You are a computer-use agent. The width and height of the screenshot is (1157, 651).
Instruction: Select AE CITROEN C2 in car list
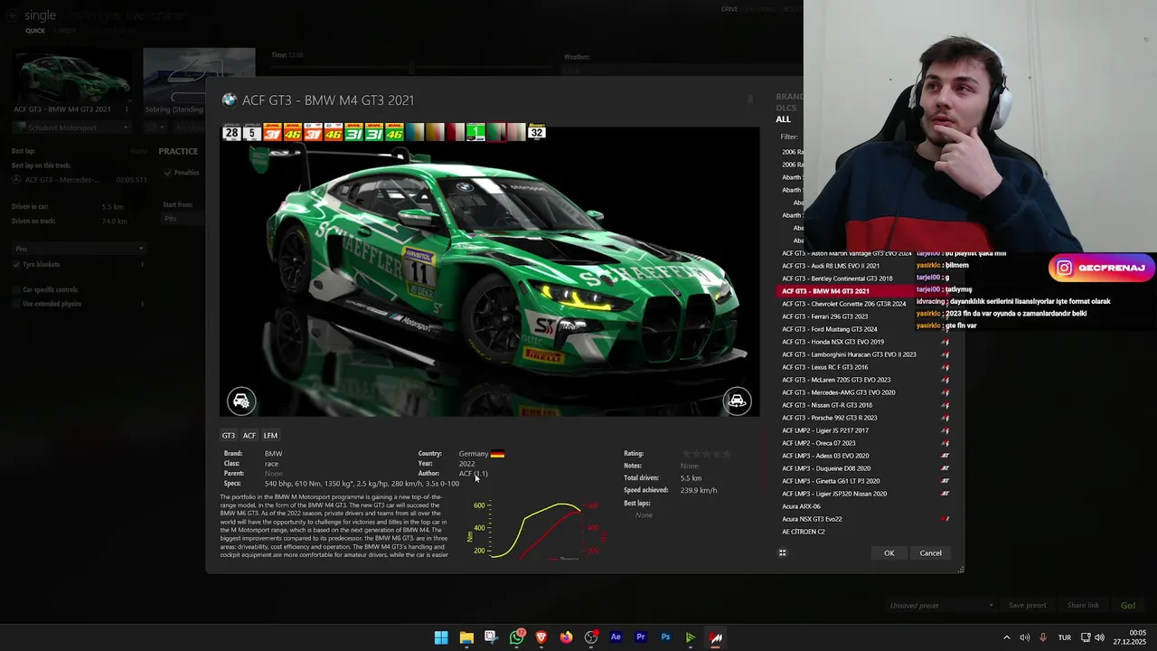point(865,532)
